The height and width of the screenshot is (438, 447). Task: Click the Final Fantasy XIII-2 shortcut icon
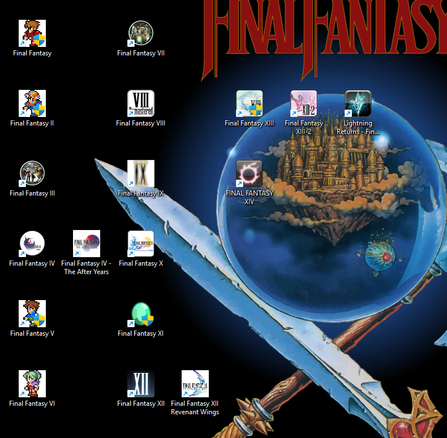click(x=304, y=103)
